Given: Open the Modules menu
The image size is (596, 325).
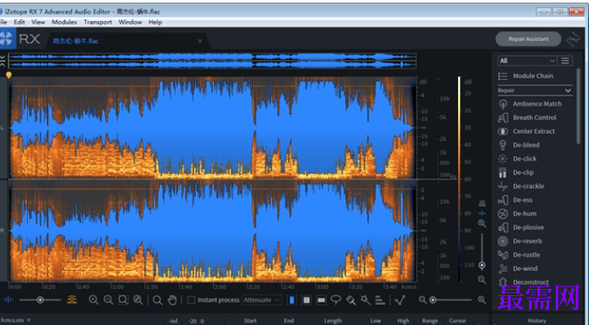Looking at the screenshot, I should point(64,22).
